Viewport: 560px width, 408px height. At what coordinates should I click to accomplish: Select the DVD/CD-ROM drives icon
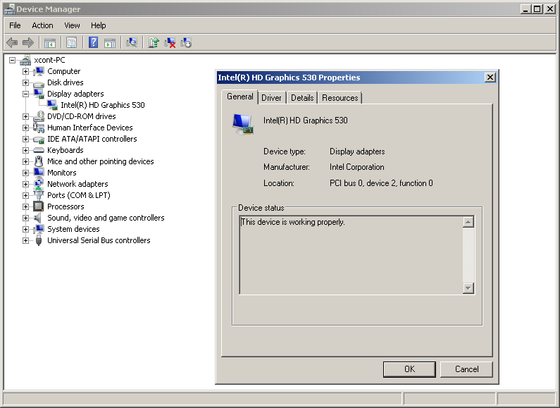click(39, 116)
